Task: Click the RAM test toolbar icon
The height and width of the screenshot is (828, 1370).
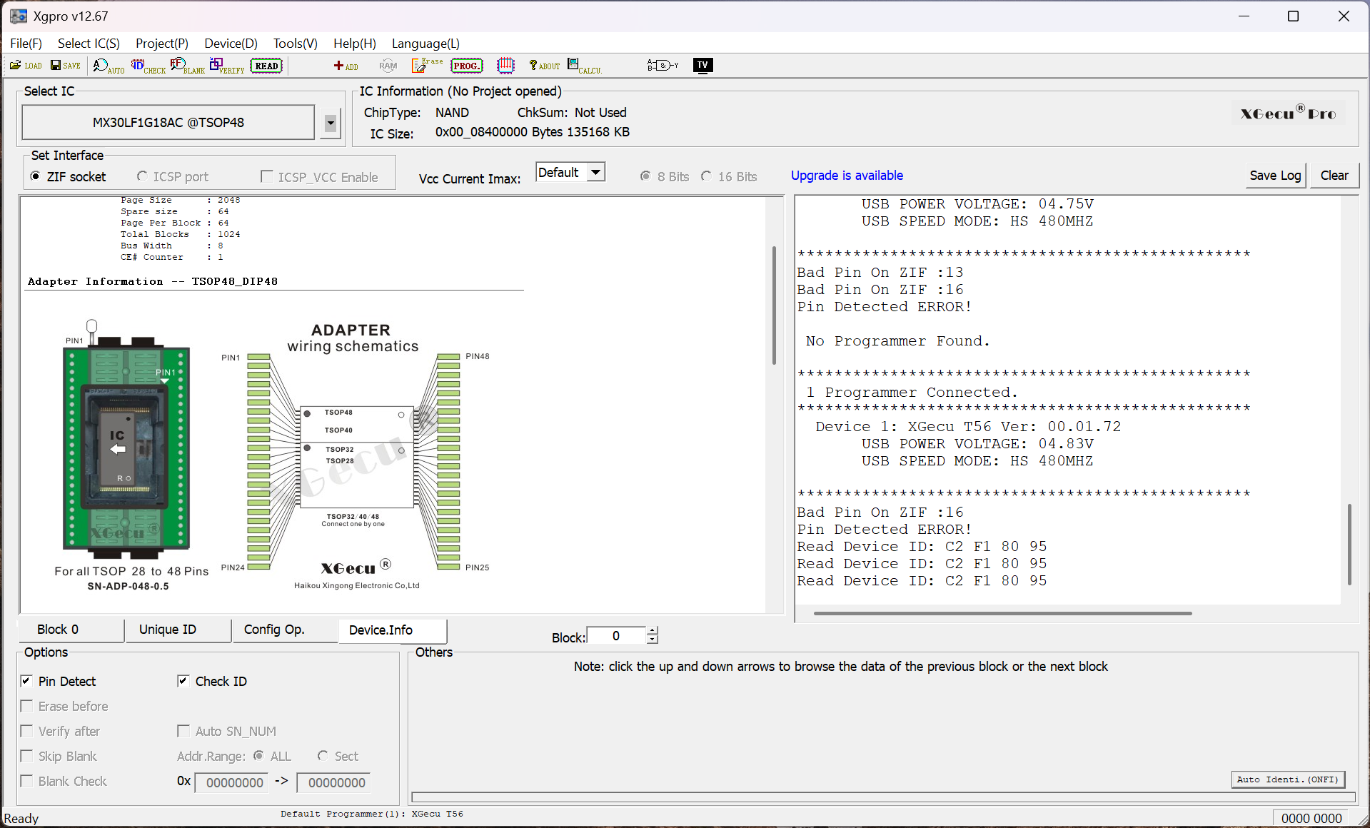Action: coord(388,66)
